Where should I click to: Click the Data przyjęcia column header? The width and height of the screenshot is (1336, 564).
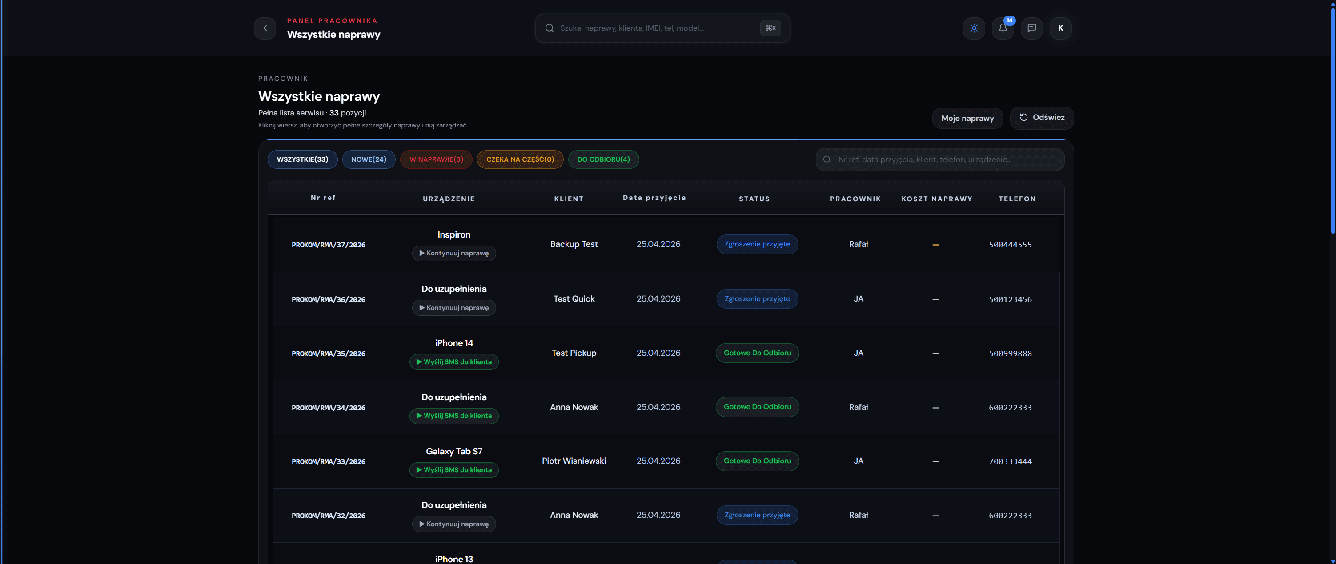click(x=654, y=198)
